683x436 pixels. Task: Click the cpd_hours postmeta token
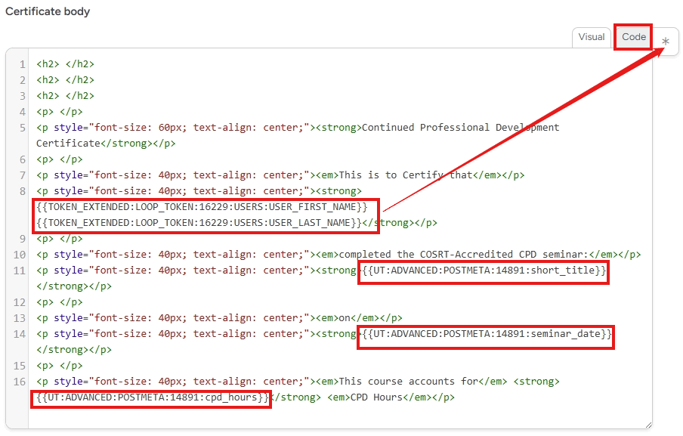coord(153,397)
